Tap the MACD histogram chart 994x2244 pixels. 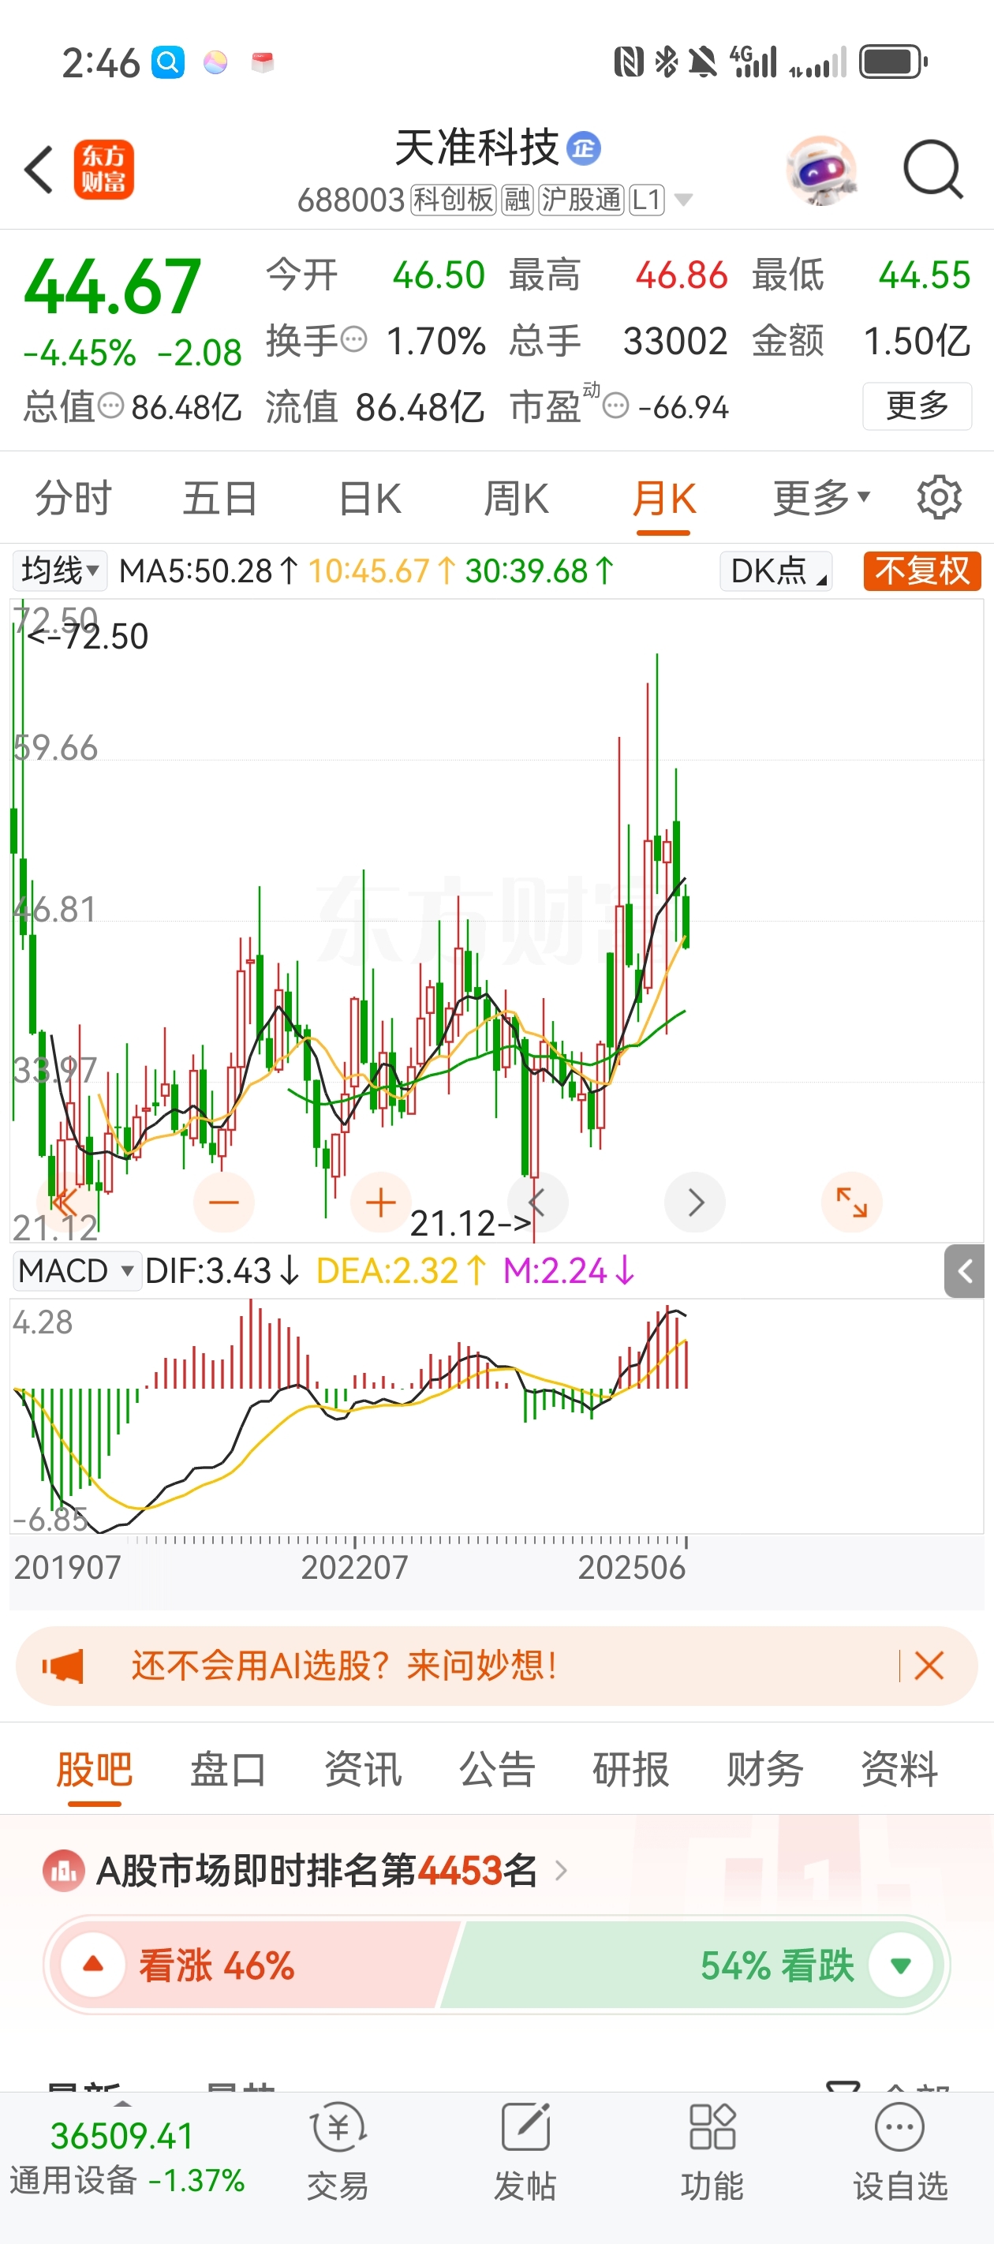click(x=496, y=1416)
